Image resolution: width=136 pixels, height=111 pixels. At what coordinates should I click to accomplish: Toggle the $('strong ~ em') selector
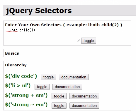(x=59, y=105)
